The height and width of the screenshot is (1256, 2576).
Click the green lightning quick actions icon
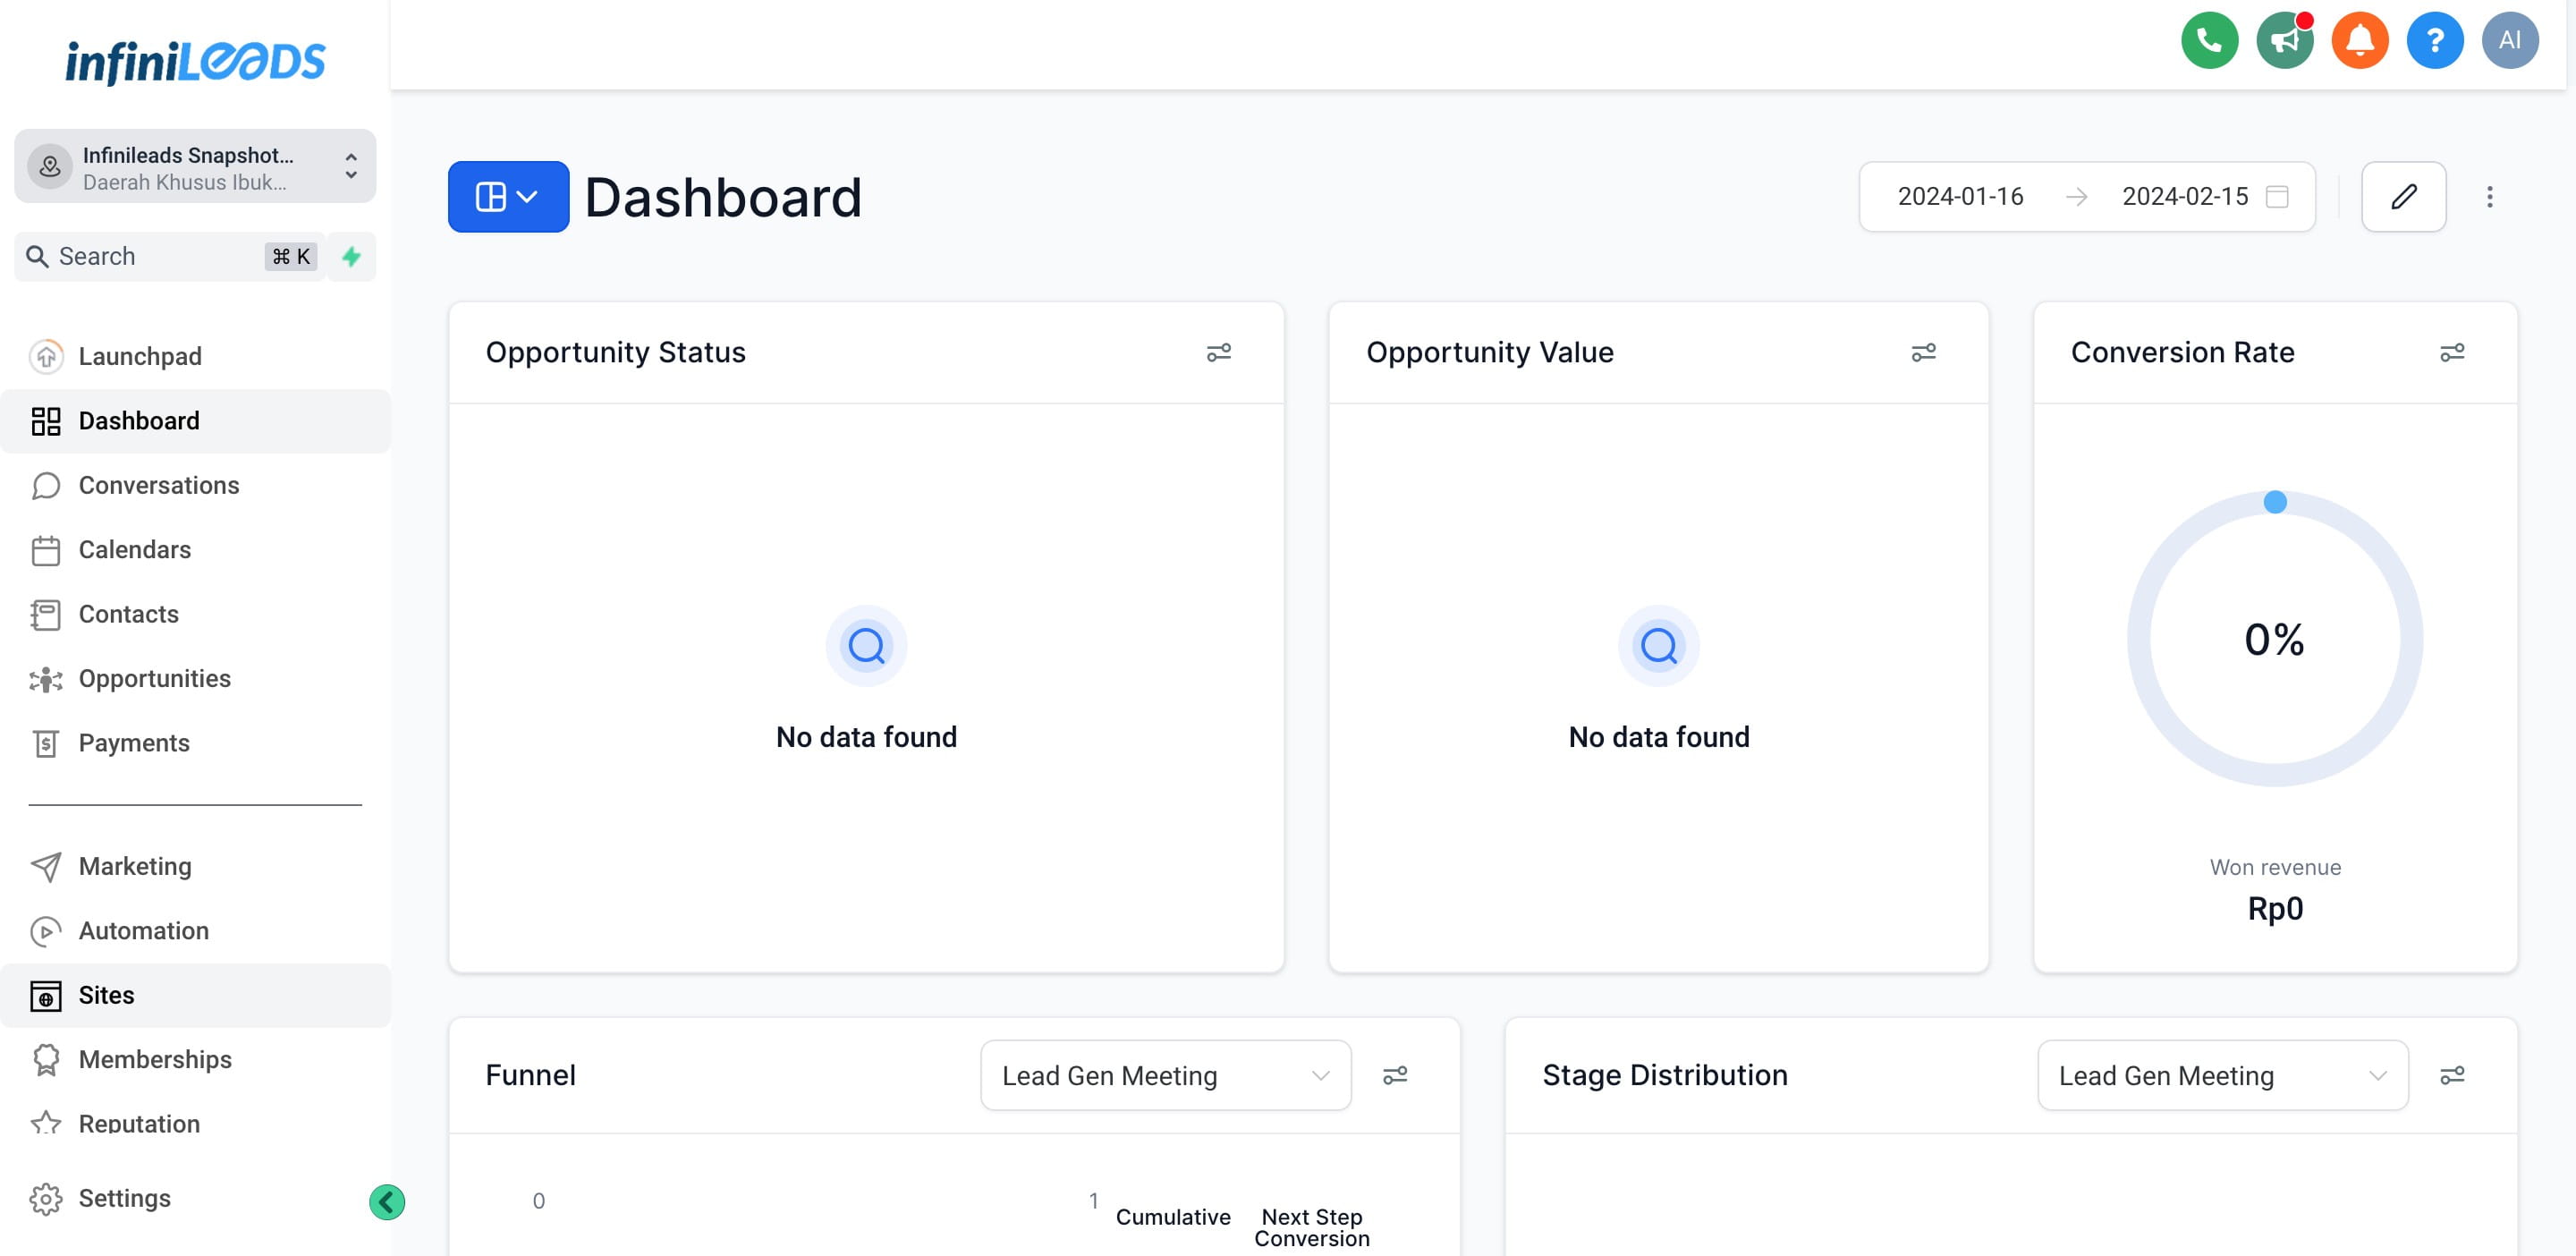351,257
